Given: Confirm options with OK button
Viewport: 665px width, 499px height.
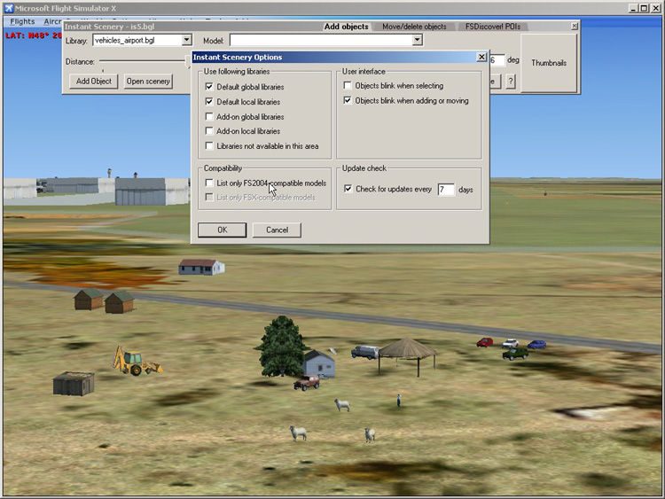Looking at the screenshot, I should click(x=223, y=230).
